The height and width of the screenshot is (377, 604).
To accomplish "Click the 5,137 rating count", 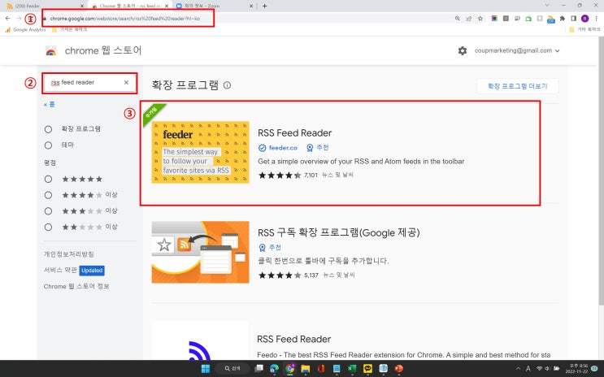I will click(311, 275).
